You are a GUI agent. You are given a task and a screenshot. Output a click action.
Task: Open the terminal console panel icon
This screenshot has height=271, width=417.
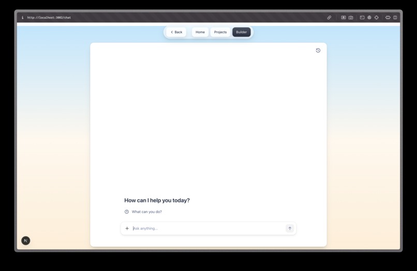(x=362, y=18)
